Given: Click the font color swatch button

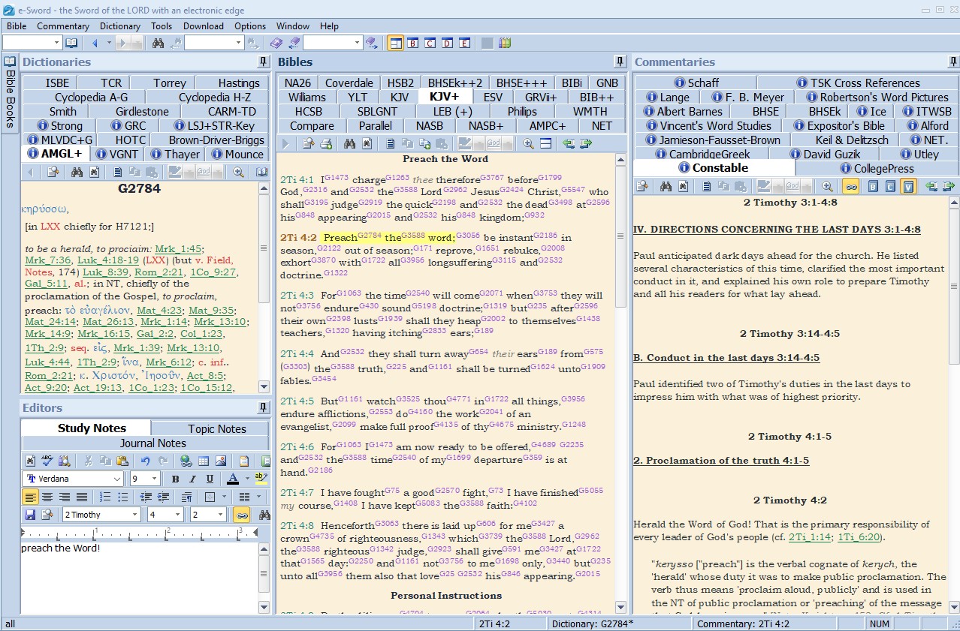Looking at the screenshot, I should tap(232, 479).
